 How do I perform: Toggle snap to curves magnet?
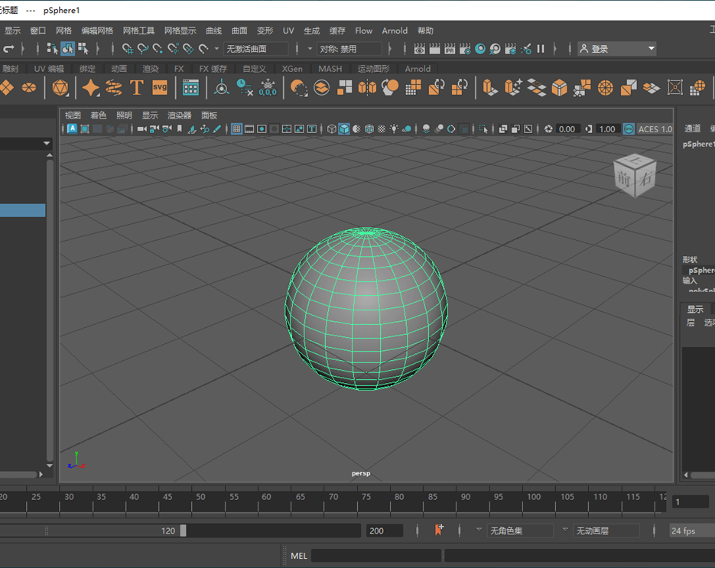(143, 49)
